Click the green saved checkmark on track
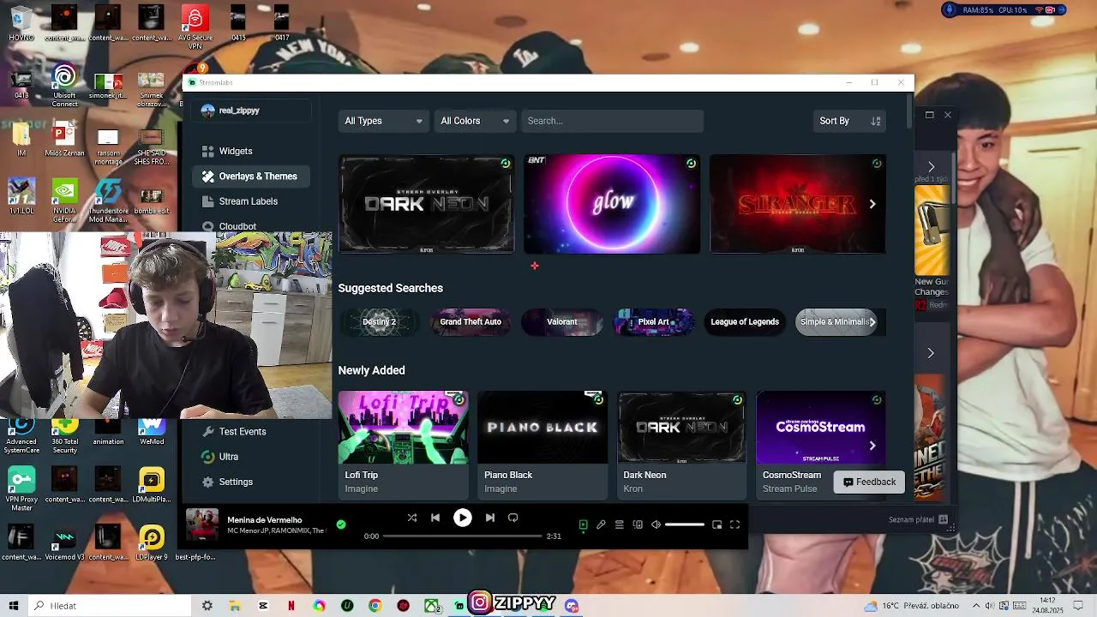The image size is (1097, 617). (x=341, y=524)
